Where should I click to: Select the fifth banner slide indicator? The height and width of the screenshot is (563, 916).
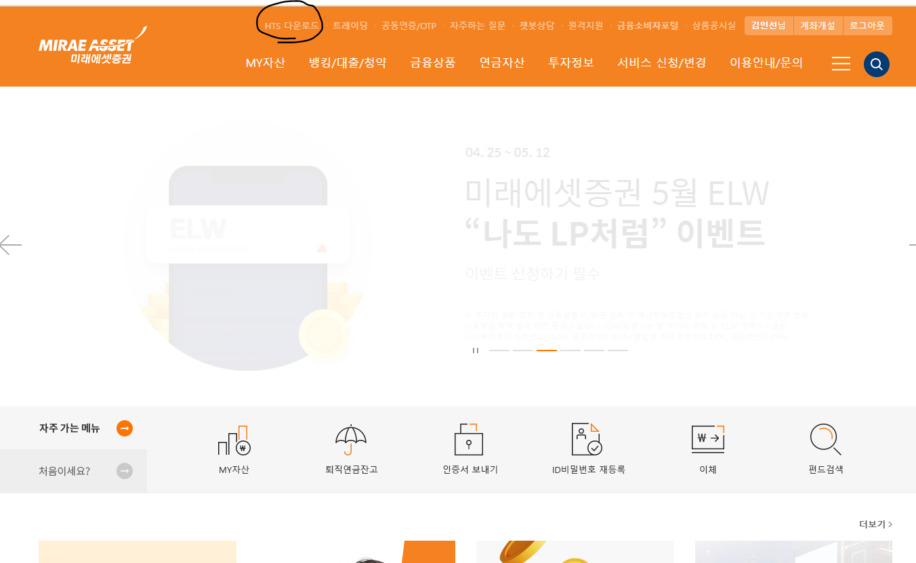click(594, 351)
